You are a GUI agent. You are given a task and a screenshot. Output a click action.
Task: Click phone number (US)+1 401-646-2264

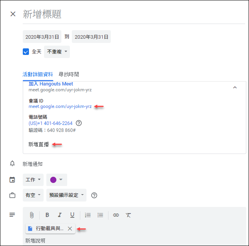click(x=51, y=123)
